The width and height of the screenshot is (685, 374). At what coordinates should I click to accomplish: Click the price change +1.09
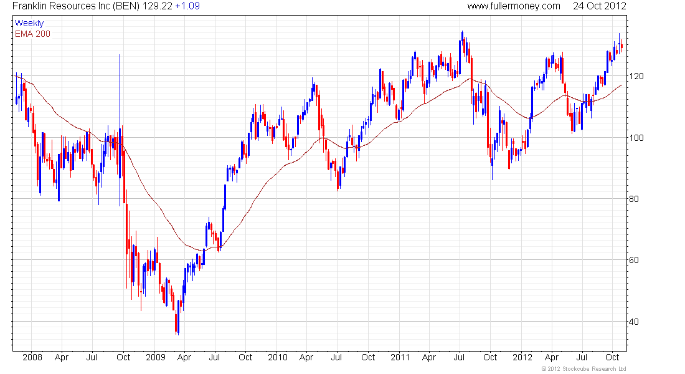pyautogui.click(x=187, y=6)
